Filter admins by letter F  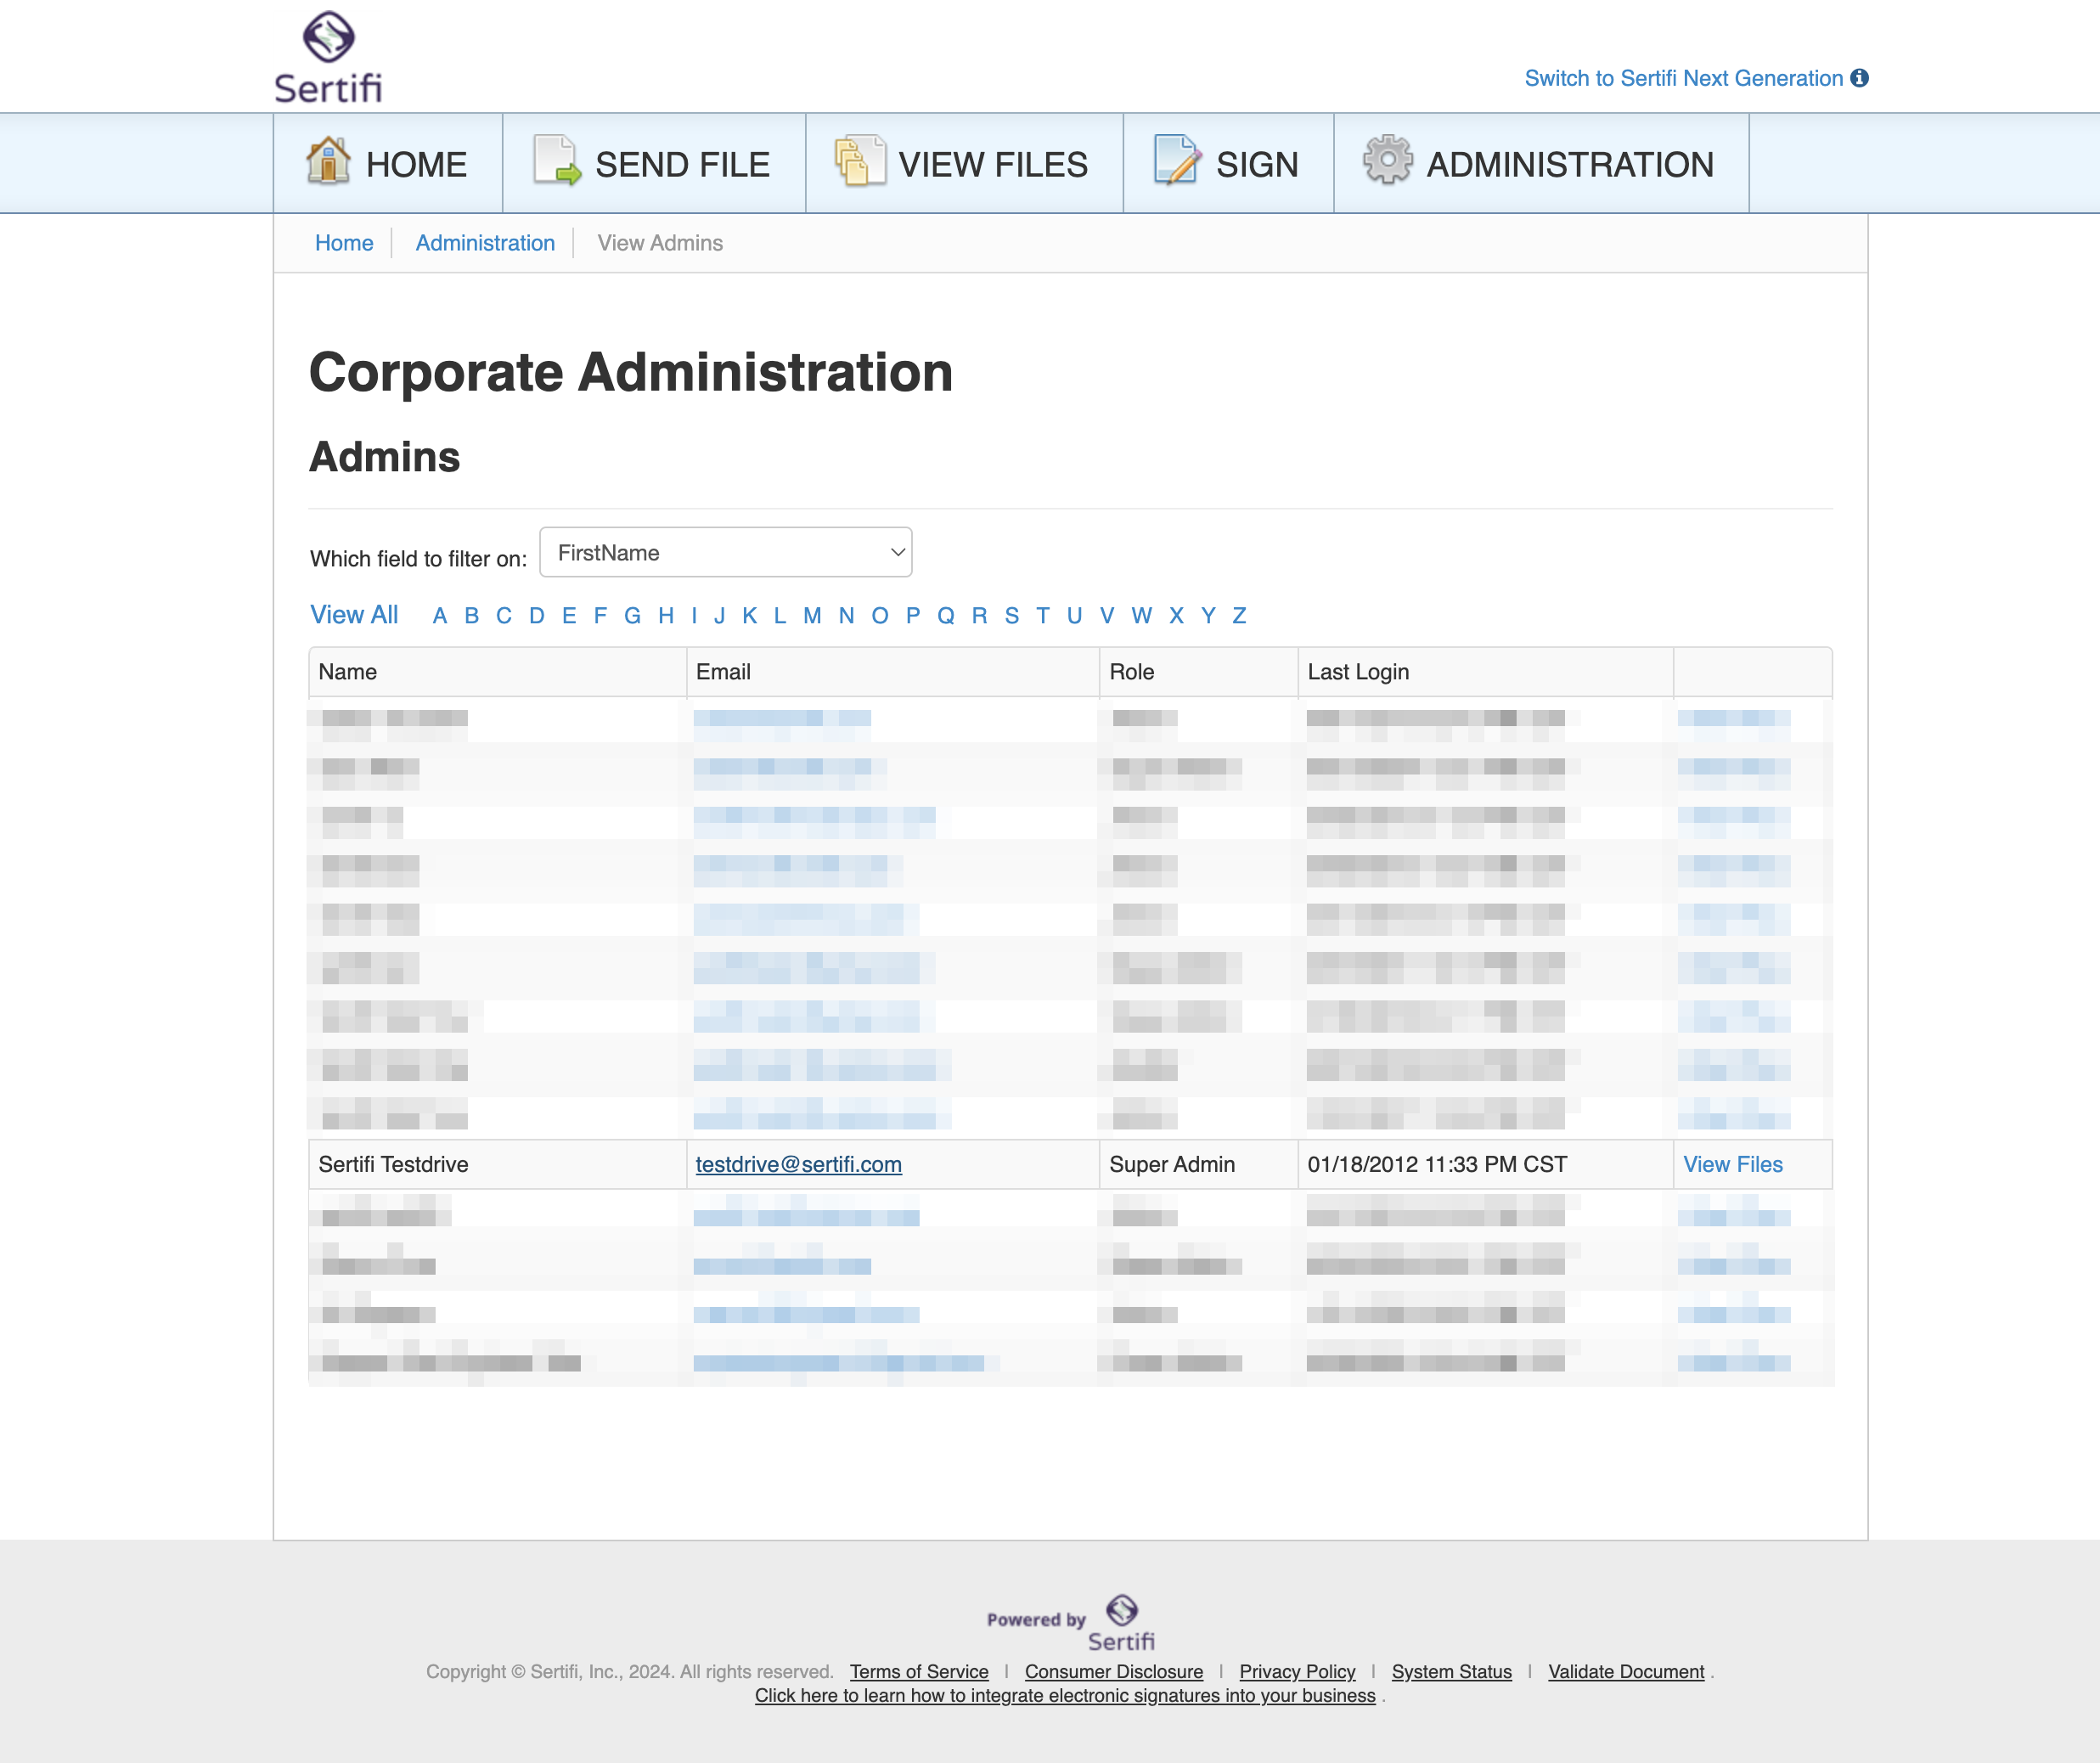600,616
